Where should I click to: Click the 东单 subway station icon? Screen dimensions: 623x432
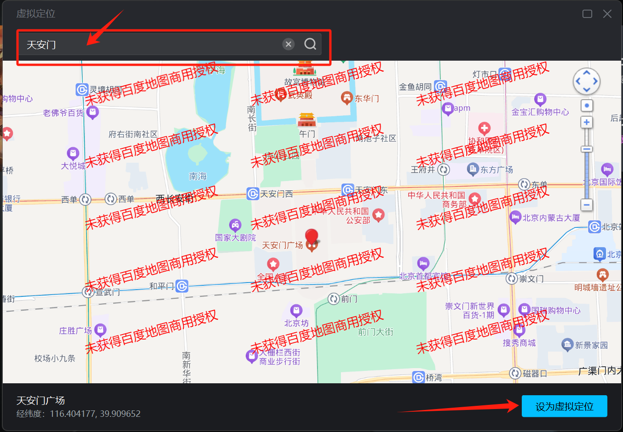coord(524,184)
